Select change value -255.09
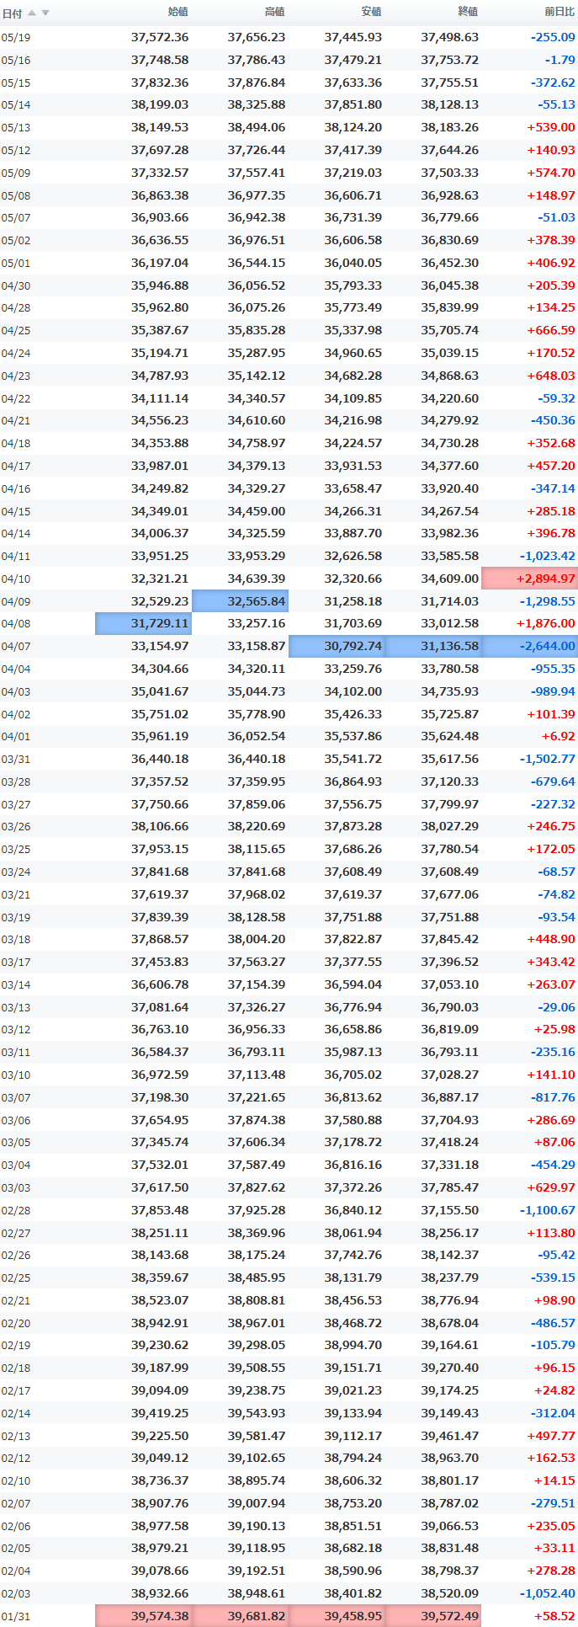Screen dimensions: 578x1627 [x=553, y=37]
